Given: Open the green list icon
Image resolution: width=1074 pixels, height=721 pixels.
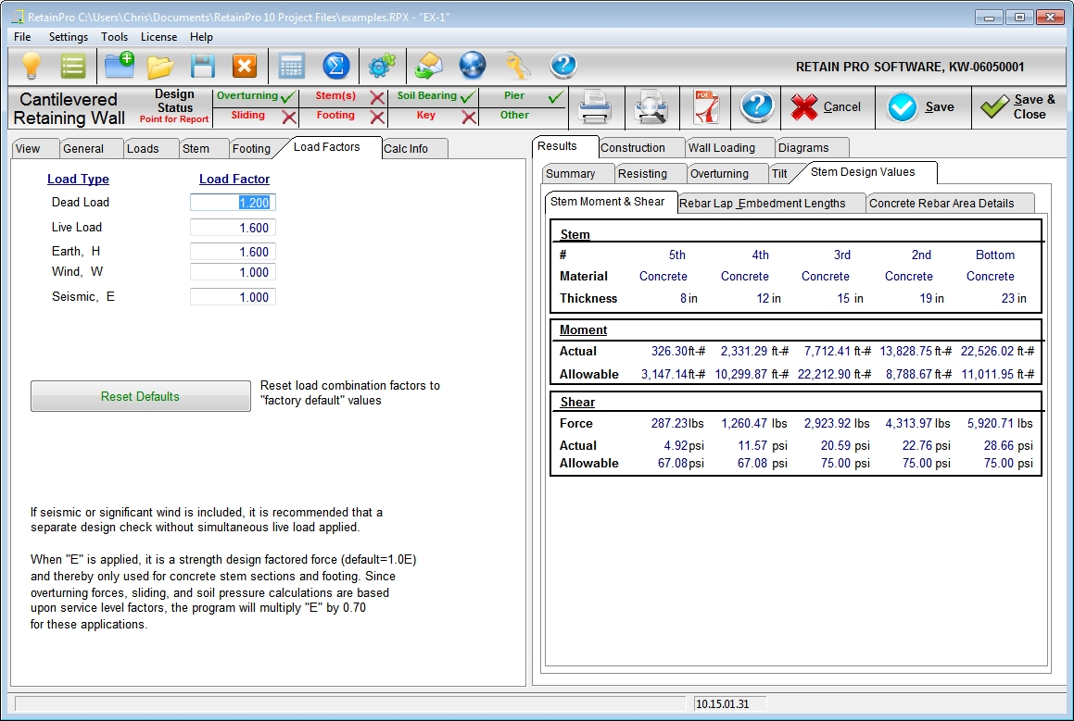Looking at the screenshot, I should point(72,67).
